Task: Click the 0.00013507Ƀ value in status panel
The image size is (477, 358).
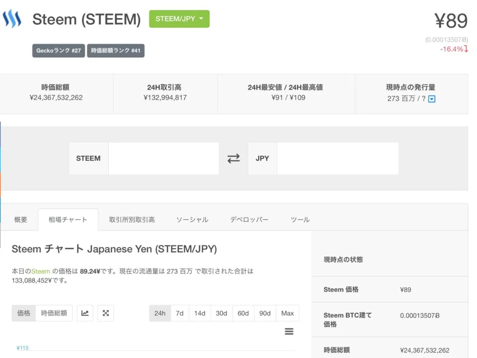Action: coord(420,316)
